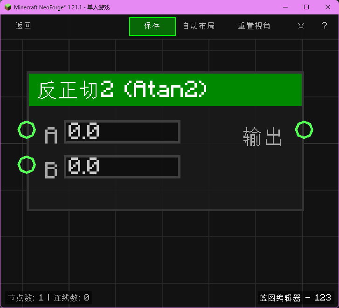Close the Minecraft NeoForge window

click(x=328, y=7)
